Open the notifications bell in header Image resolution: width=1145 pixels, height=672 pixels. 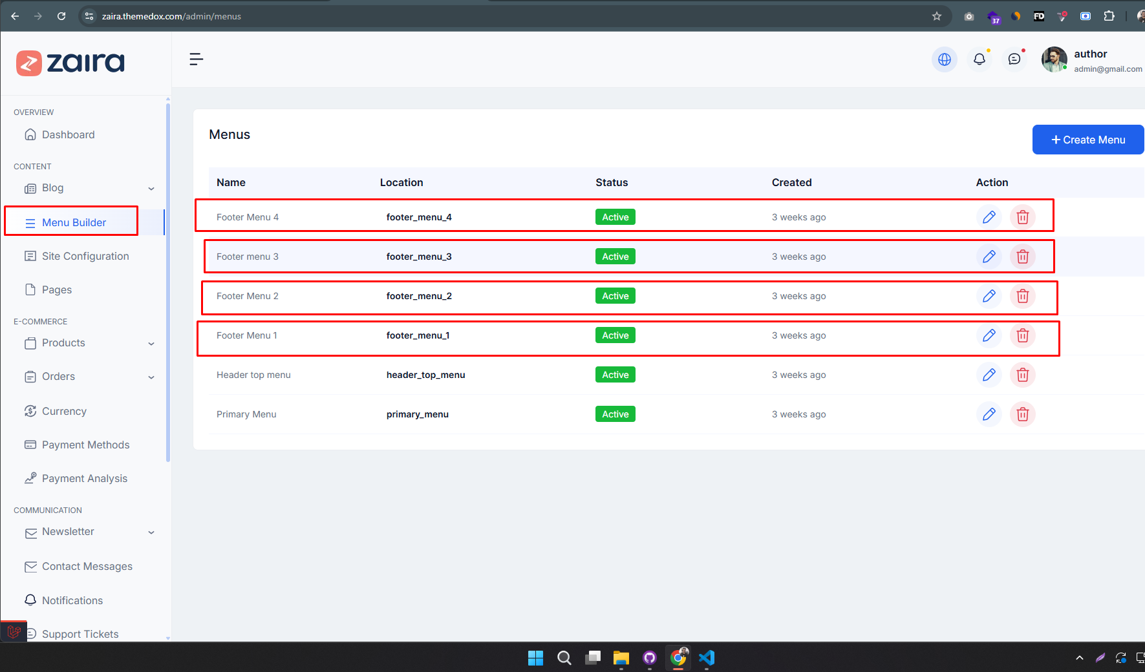pyautogui.click(x=979, y=59)
